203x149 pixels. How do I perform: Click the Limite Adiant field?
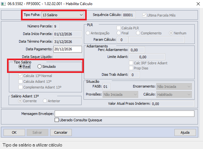147,57
